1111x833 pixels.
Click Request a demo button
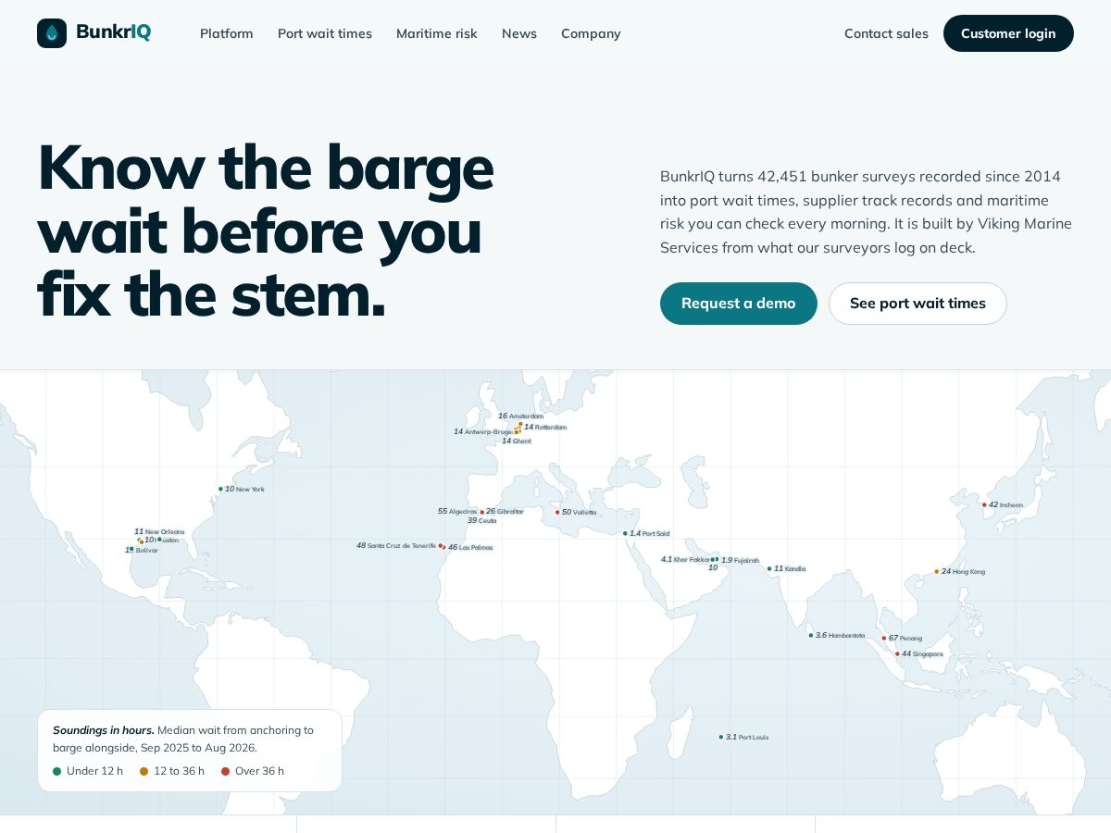[x=739, y=304]
